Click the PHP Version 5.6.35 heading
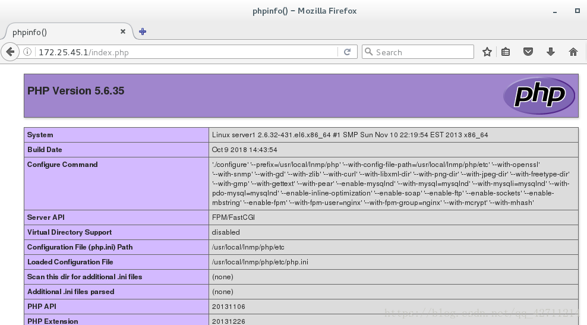This screenshot has height=325, width=587. coord(75,91)
